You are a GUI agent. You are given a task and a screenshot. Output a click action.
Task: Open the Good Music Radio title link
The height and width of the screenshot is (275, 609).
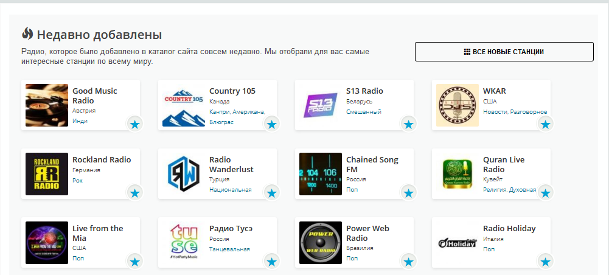click(94, 96)
